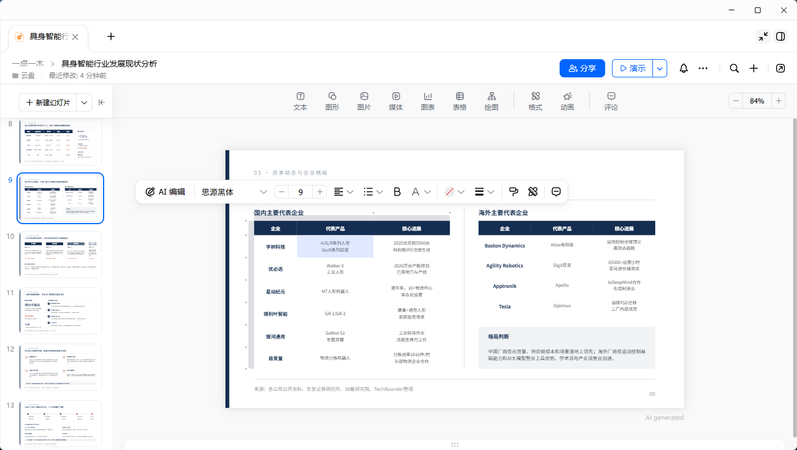
Task: Open document in new window icon
Action: pyautogui.click(x=780, y=68)
